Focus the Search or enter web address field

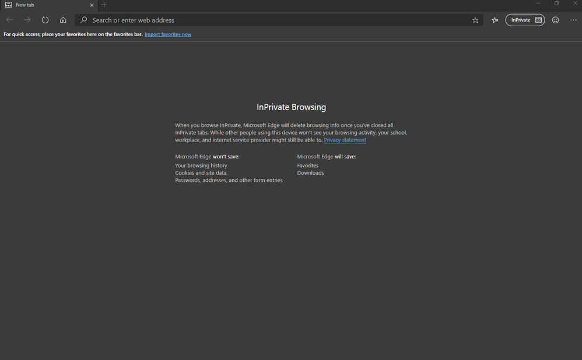click(x=278, y=20)
